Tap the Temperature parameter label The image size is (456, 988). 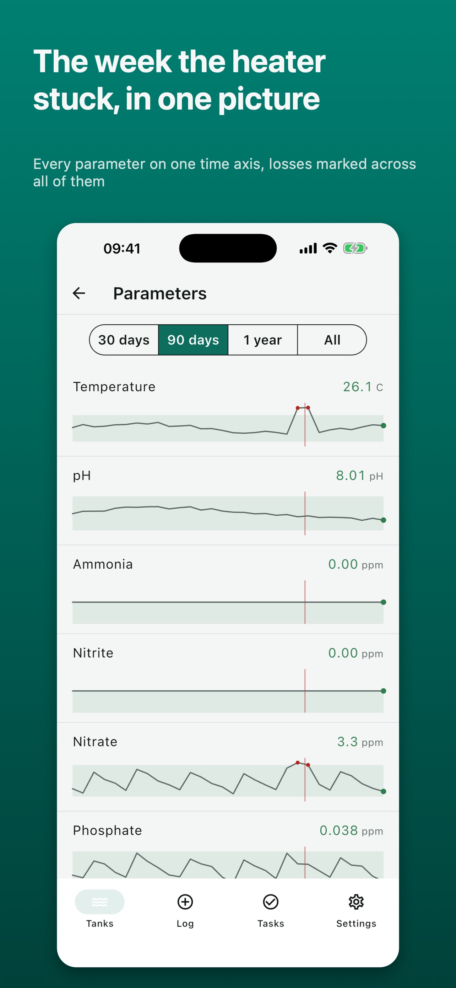pos(114,387)
